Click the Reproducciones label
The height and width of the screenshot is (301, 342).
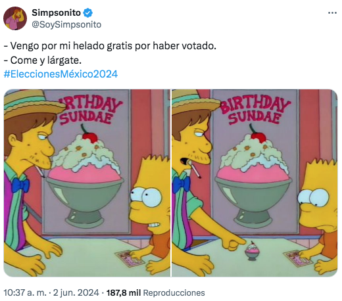point(174,292)
